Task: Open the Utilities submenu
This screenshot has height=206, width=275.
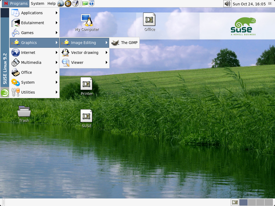Action: pyautogui.click(x=34, y=92)
